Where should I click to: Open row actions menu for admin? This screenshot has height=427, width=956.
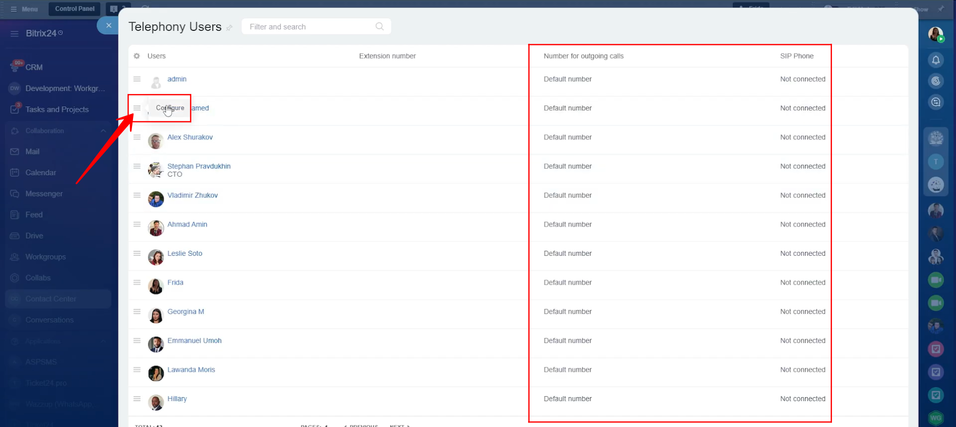pyautogui.click(x=137, y=79)
